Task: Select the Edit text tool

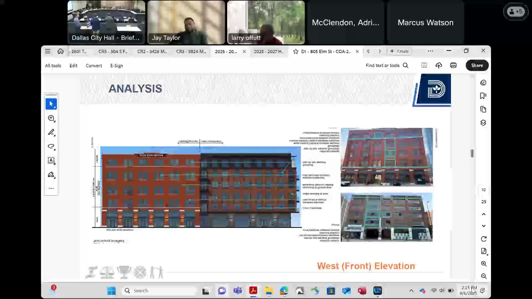Action: click(x=51, y=161)
